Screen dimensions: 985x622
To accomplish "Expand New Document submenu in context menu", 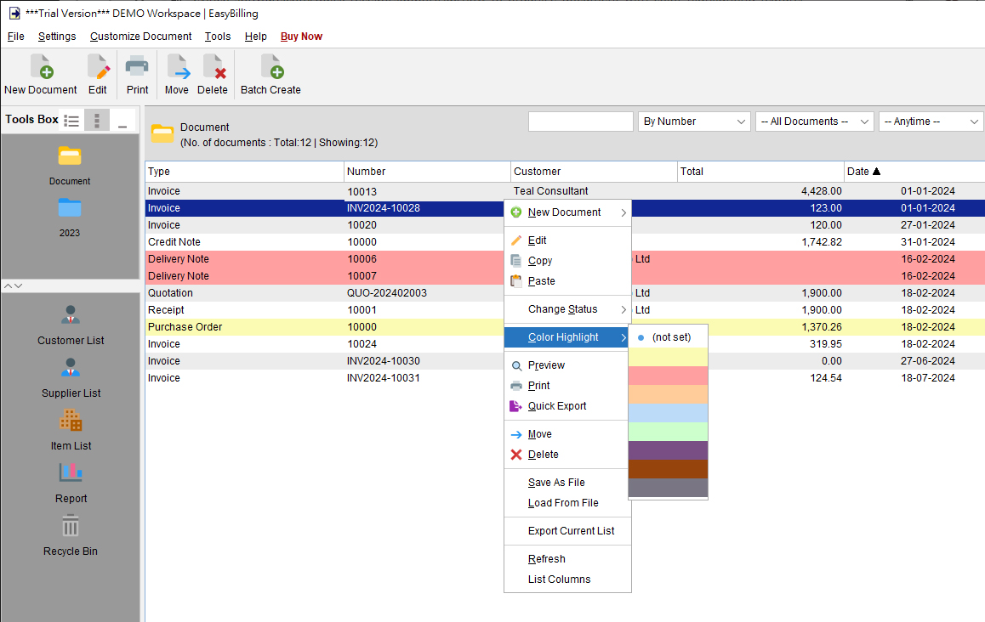I will point(567,212).
